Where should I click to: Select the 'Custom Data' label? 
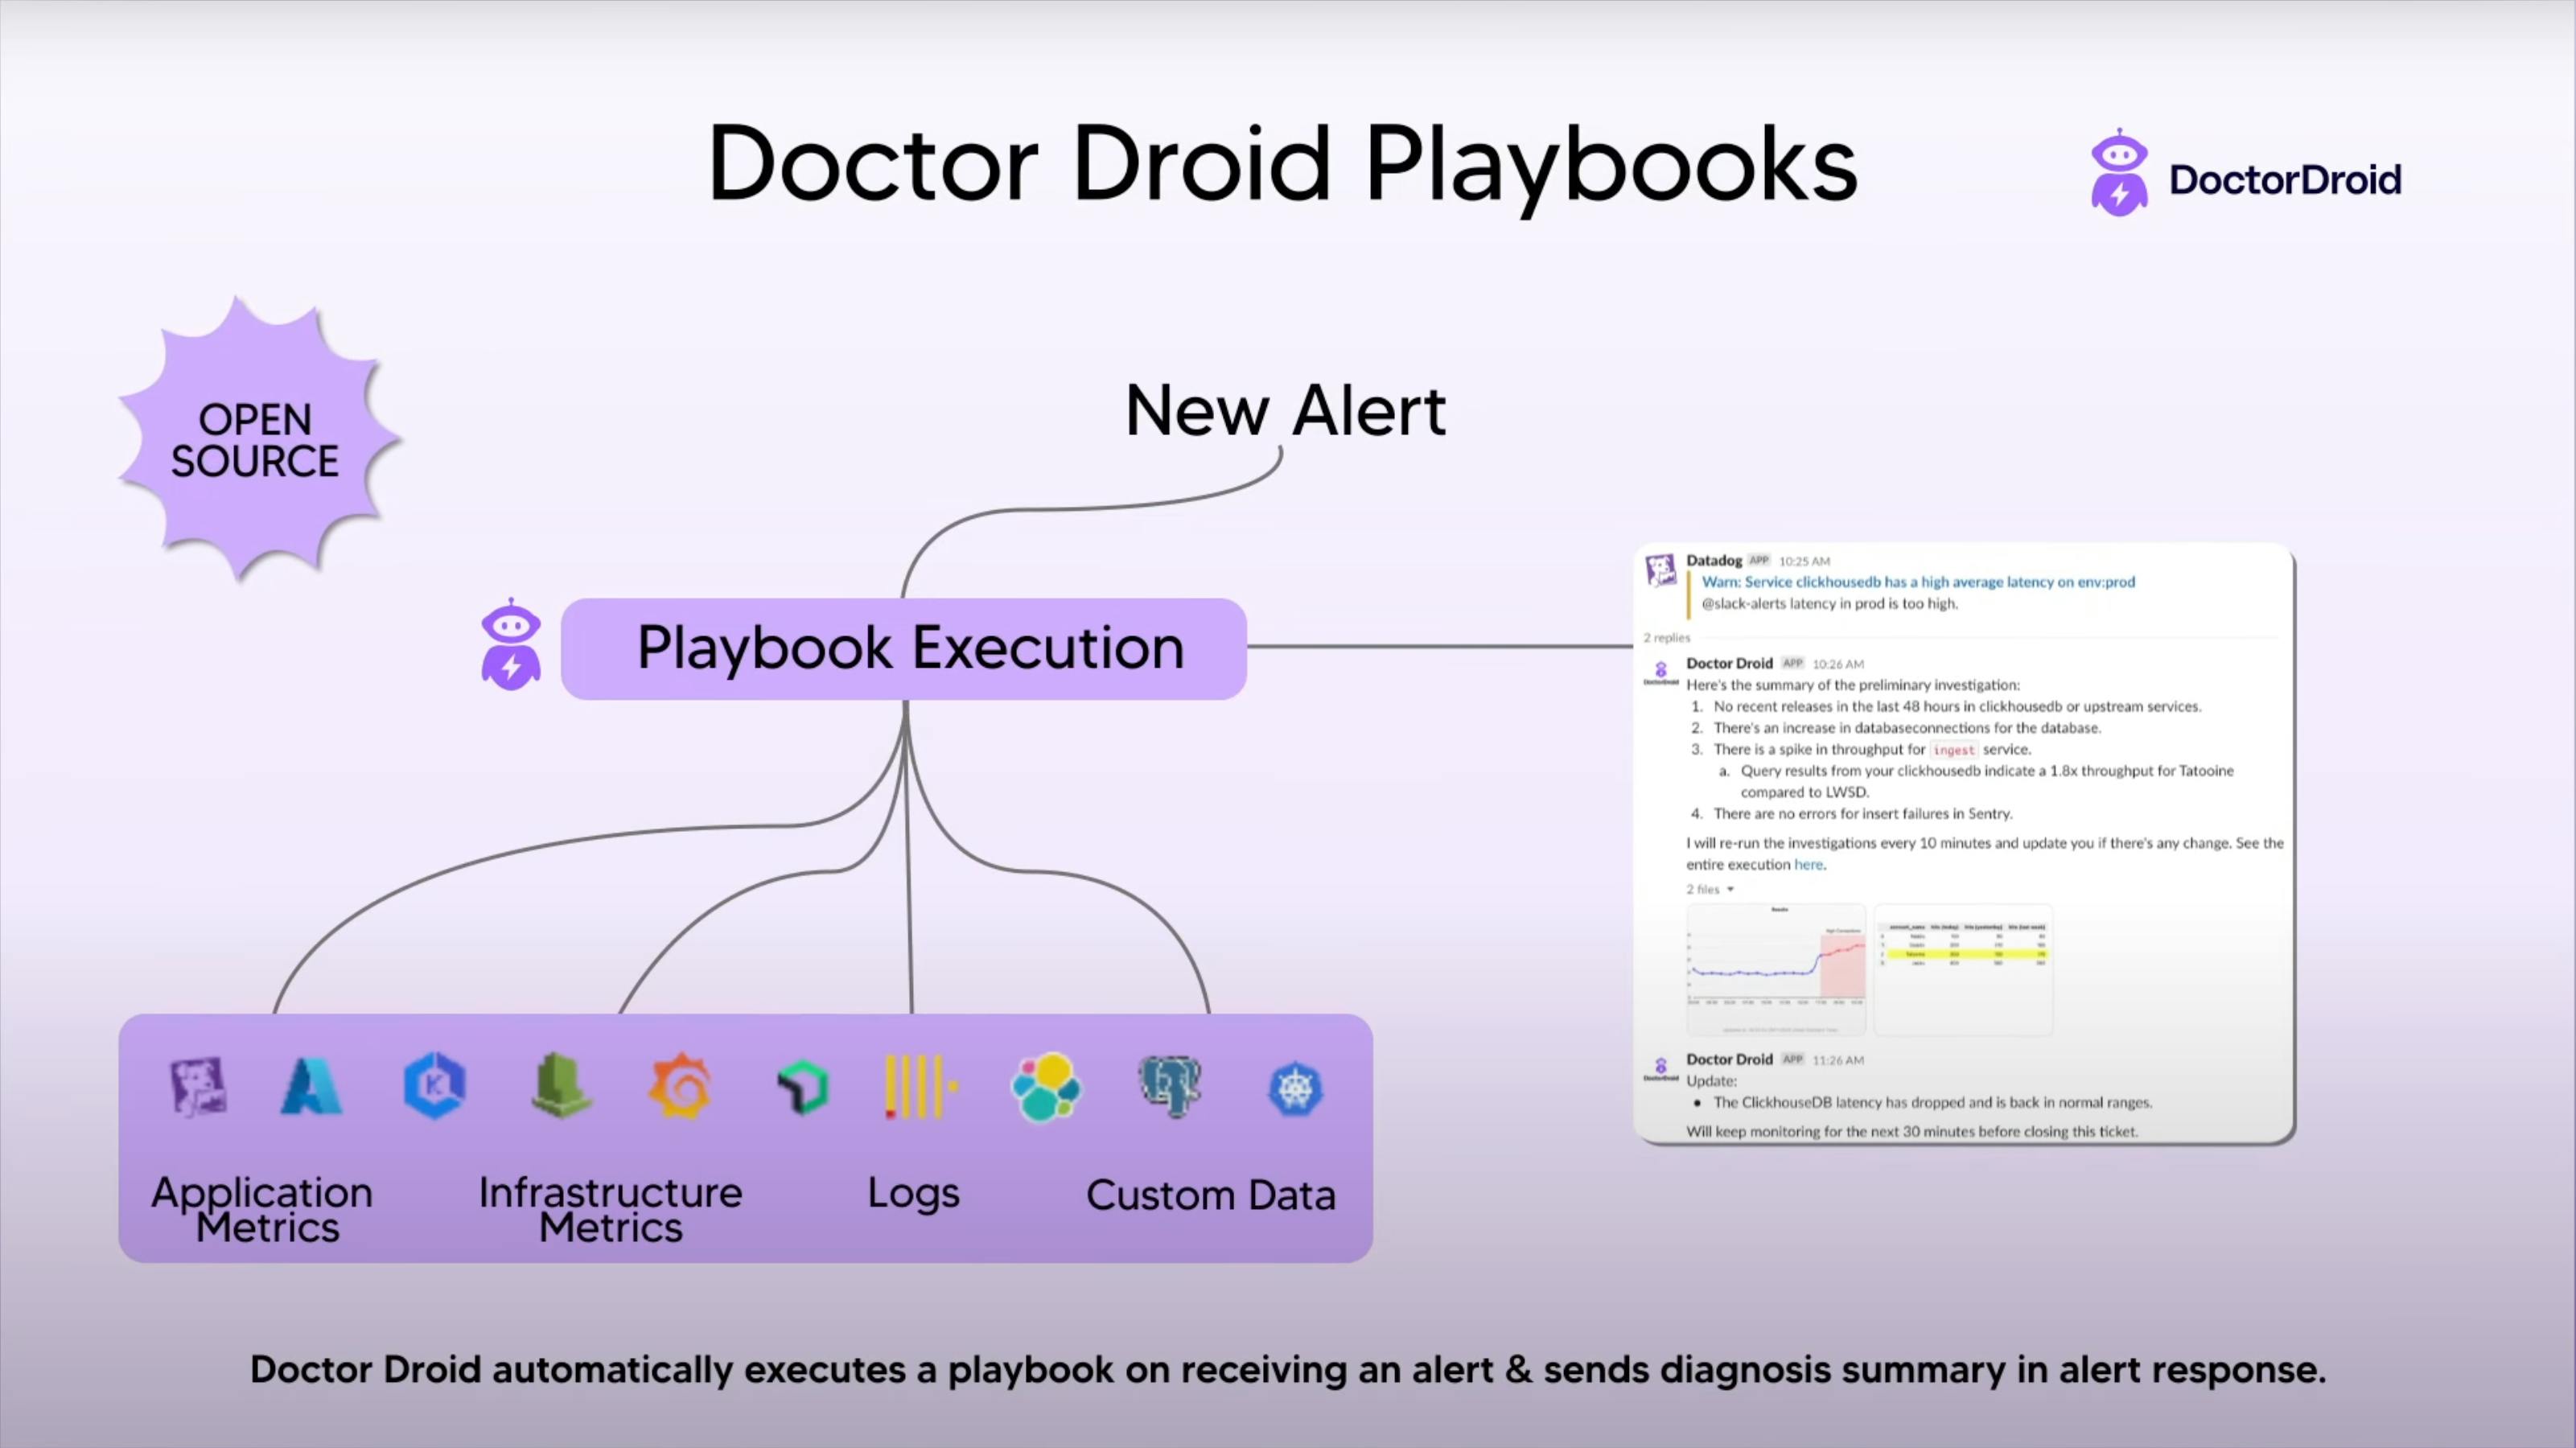tap(1211, 1195)
